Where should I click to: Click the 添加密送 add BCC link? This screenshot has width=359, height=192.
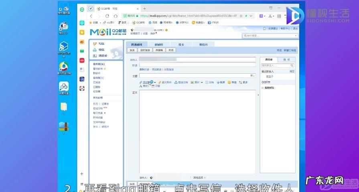(x=156, y=69)
